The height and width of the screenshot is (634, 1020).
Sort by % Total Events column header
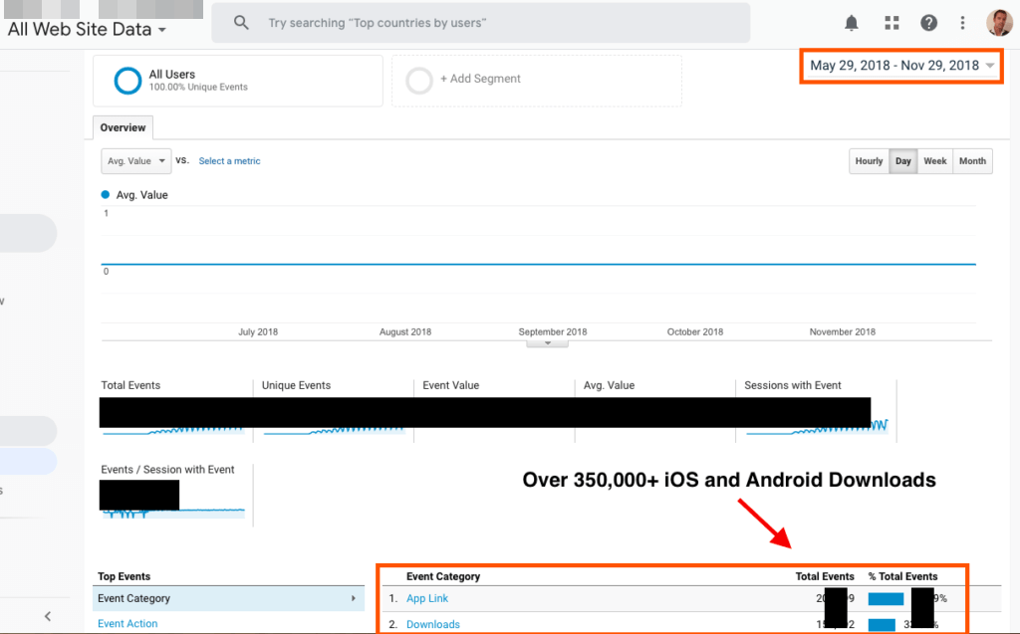[x=902, y=576]
